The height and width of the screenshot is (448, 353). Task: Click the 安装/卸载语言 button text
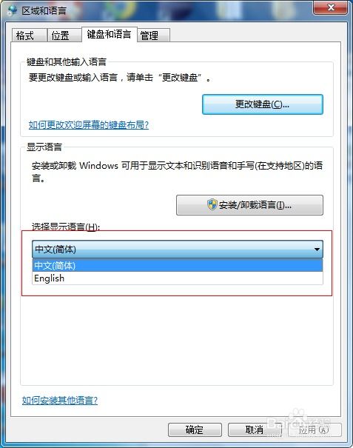(x=255, y=205)
